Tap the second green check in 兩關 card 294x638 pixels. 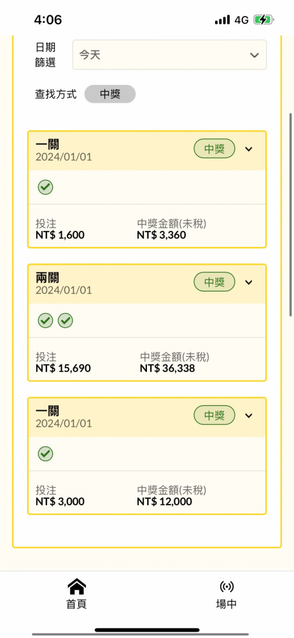coord(65,321)
